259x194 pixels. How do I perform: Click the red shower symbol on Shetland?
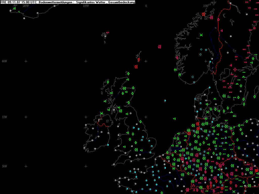pos(139,60)
